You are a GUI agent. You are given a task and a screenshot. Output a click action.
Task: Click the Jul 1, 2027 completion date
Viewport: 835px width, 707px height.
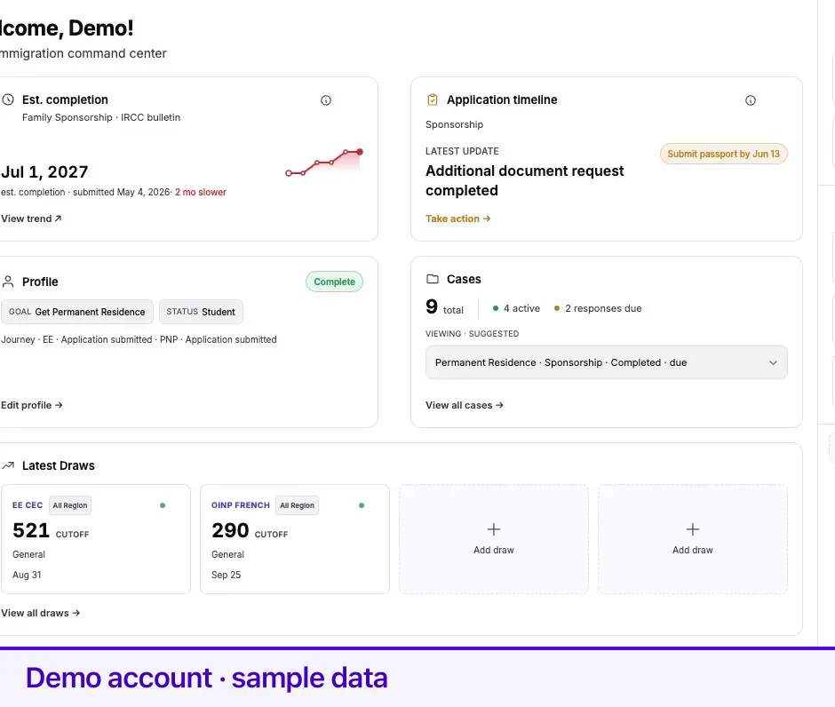44,172
